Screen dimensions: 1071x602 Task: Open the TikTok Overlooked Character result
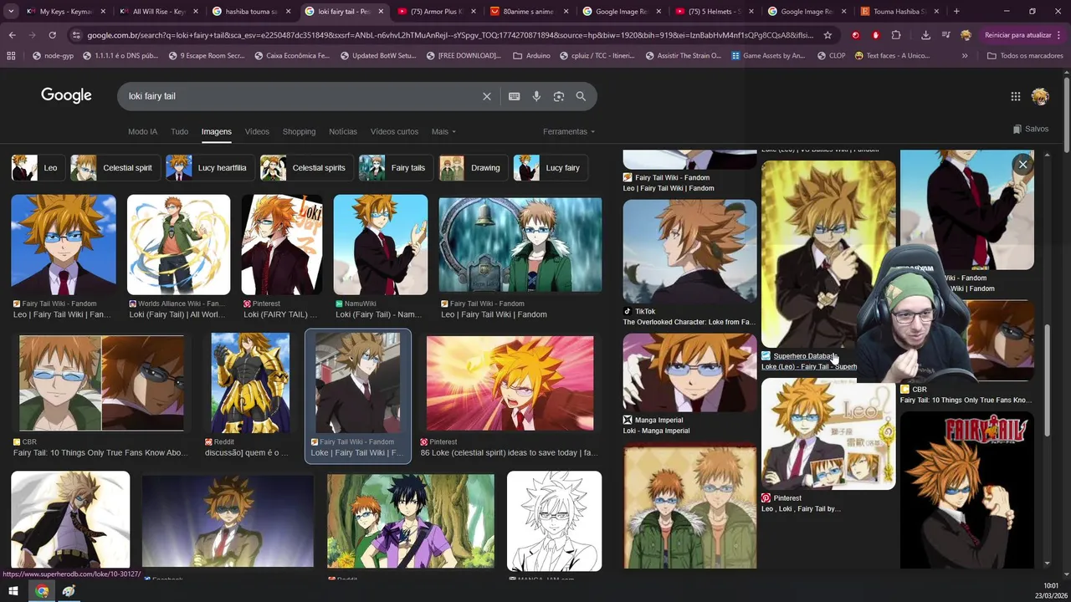pos(689,251)
